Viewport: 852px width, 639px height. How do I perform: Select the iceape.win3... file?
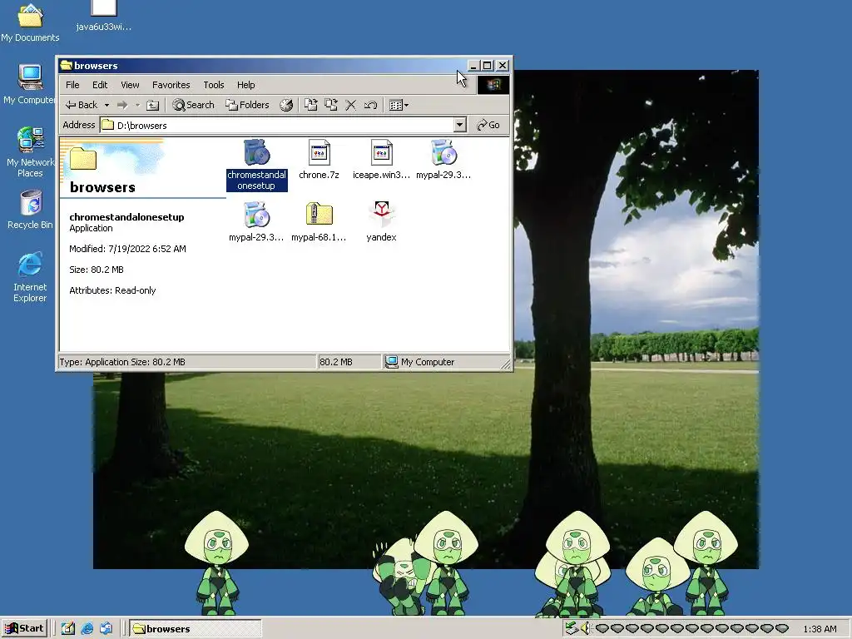[381, 160]
